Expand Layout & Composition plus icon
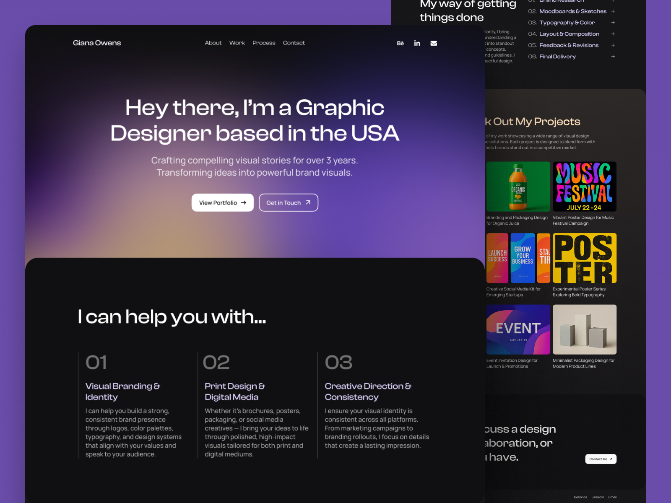 (613, 34)
